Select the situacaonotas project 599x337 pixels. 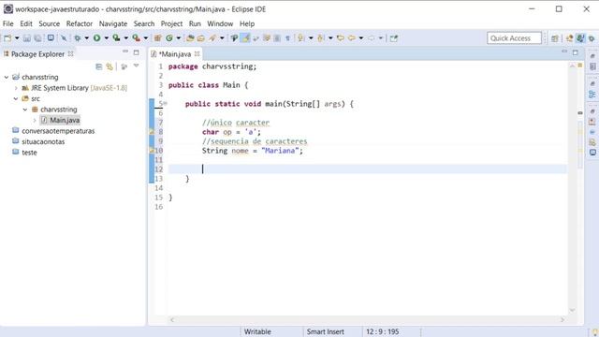pyautogui.click(x=43, y=141)
